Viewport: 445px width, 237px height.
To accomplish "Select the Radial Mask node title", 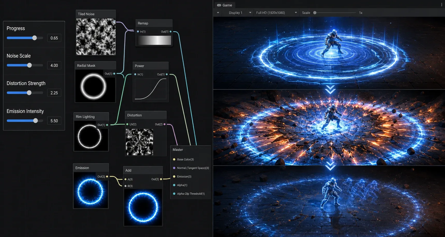I will 86,66.
